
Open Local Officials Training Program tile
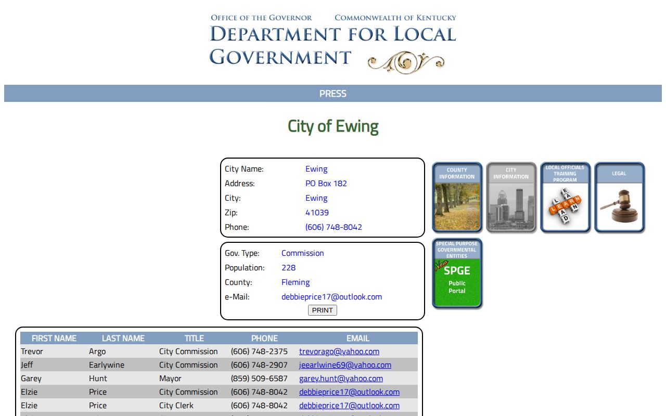[566, 197]
